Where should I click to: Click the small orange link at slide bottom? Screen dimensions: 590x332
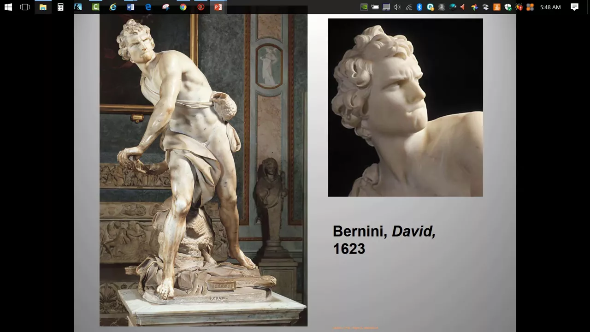click(355, 328)
